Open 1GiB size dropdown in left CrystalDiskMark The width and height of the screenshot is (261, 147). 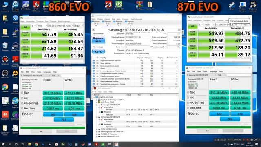pos(42,25)
